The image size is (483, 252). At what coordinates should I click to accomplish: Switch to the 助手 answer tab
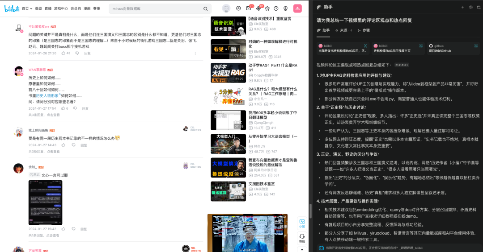323,30
